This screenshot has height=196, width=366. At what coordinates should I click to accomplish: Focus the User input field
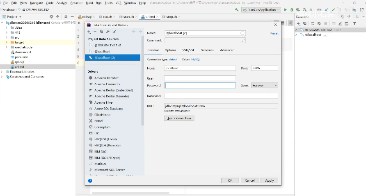(x=200, y=78)
